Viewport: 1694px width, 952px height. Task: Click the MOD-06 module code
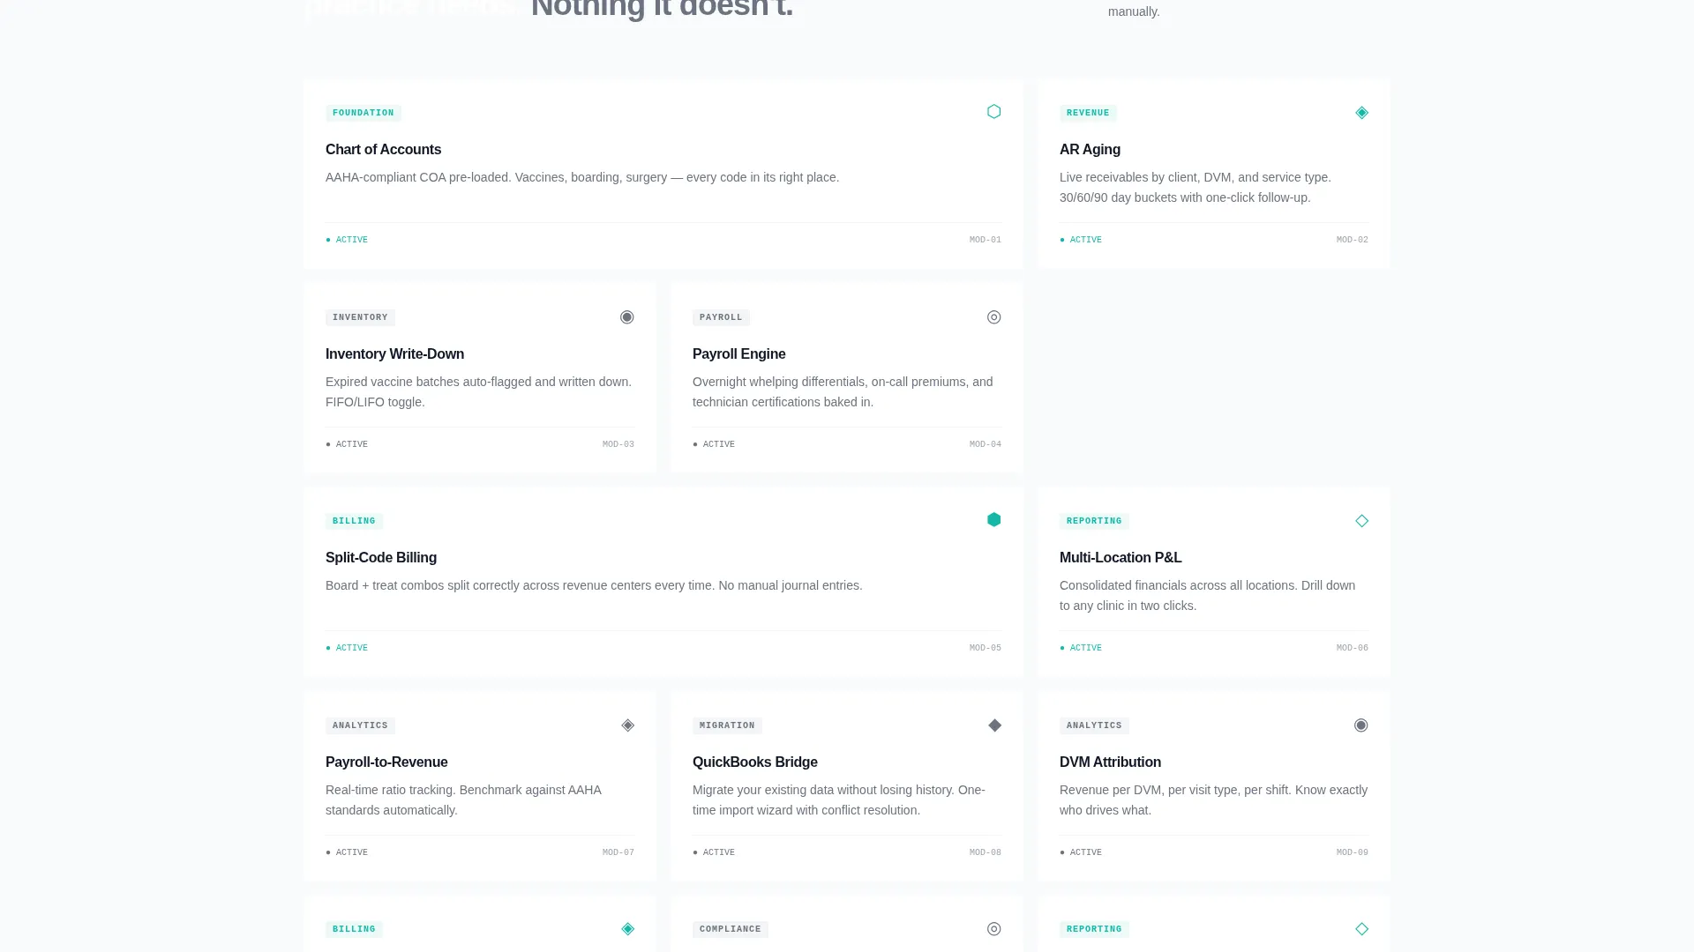click(1352, 648)
